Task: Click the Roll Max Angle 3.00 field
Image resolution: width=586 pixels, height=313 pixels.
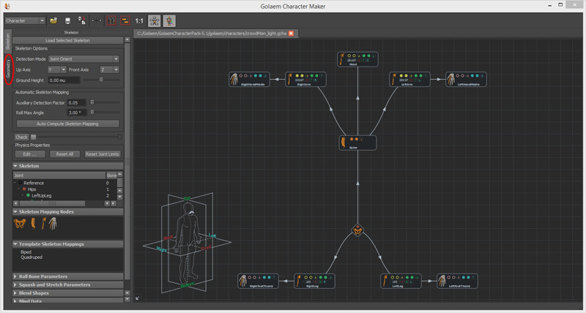Action: (77, 113)
